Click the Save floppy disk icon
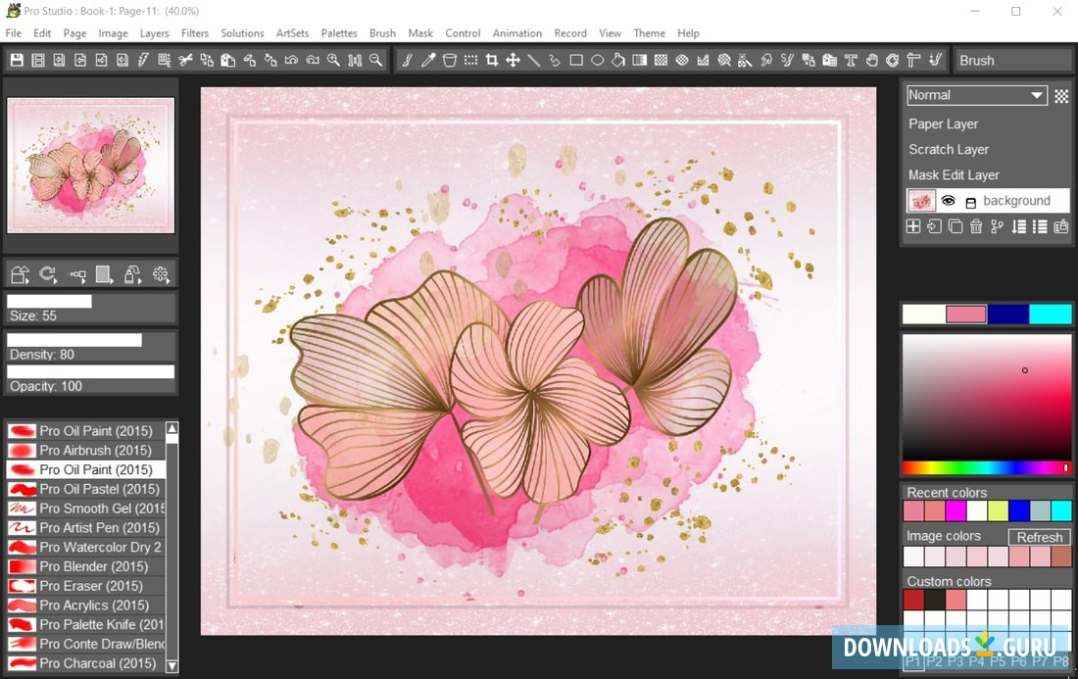This screenshot has height=679, width=1078. pos(18,61)
